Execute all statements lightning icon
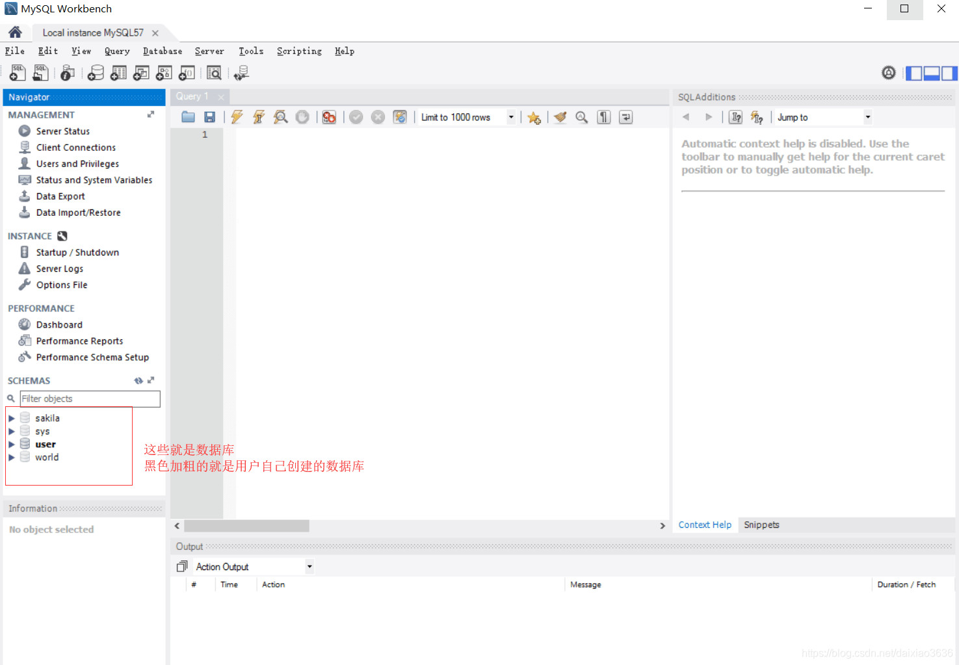 tap(237, 117)
